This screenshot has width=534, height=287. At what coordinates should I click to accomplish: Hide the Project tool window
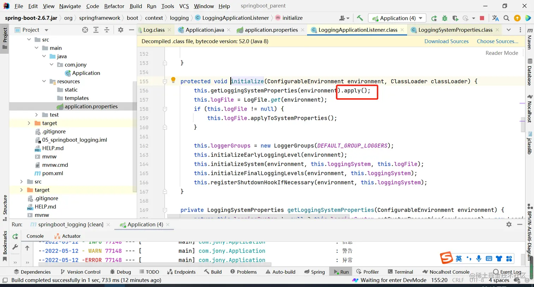pos(131,30)
